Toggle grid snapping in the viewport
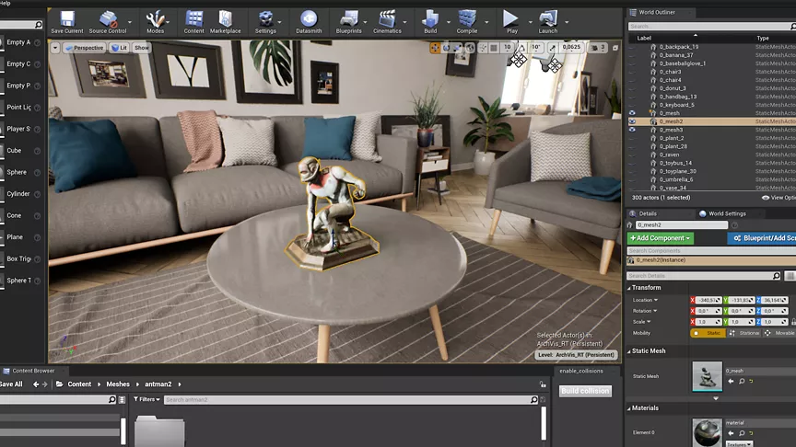 coord(494,48)
